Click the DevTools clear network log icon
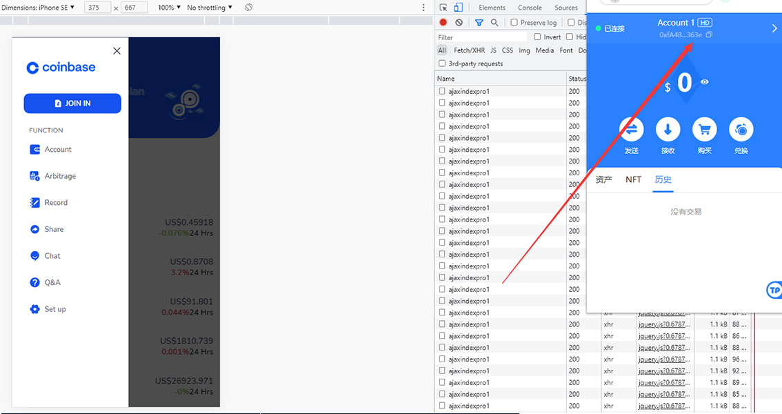782x414 pixels. pyautogui.click(x=459, y=23)
